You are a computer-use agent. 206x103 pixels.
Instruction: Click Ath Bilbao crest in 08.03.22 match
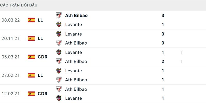pyautogui.click(x=59, y=15)
